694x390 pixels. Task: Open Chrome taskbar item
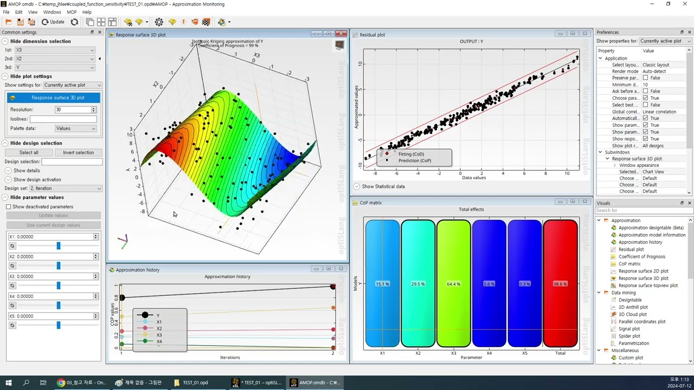coord(82,382)
